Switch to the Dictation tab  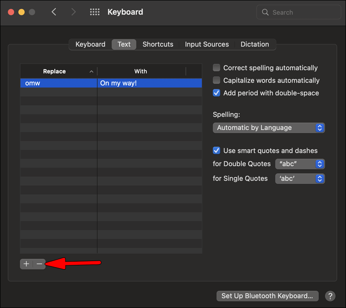[255, 44]
